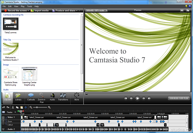Click the Paste clipboard icon

point(21,107)
